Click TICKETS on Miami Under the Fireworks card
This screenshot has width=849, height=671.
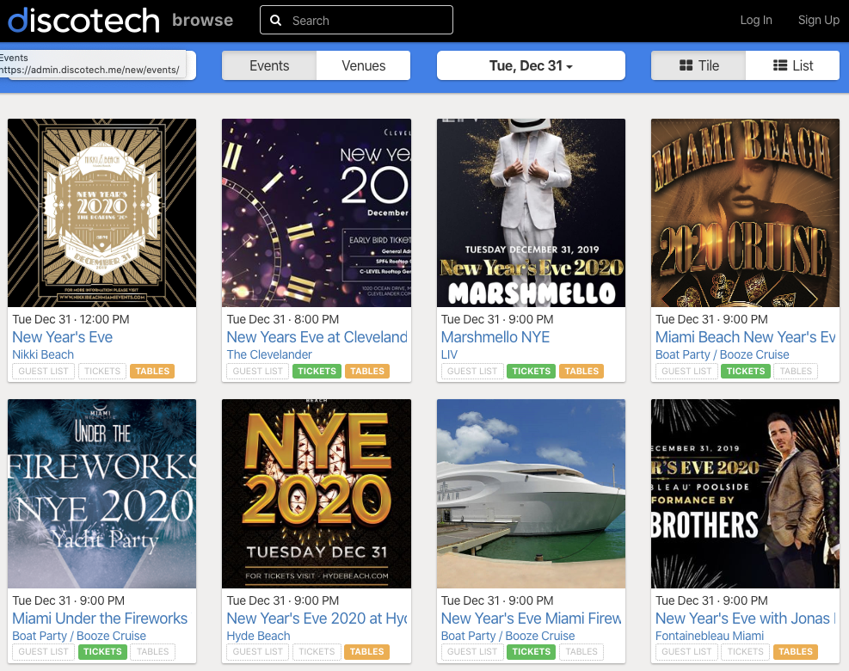point(102,651)
